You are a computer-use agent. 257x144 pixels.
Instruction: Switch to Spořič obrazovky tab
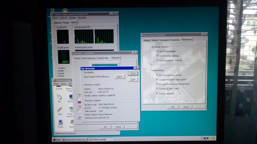[89, 58]
